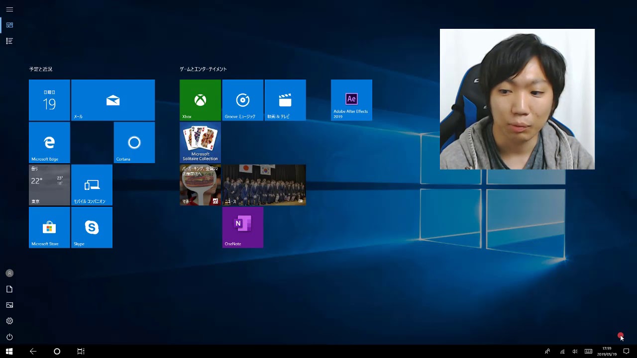Select the pinned tiles view
The width and height of the screenshot is (637, 358).
pyautogui.click(x=9, y=25)
